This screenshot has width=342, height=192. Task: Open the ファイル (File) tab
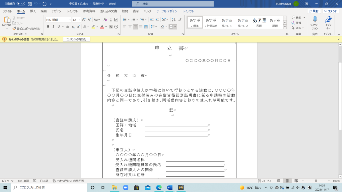pyautogui.click(x=7, y=11)
